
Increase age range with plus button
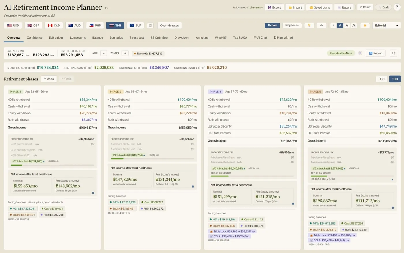pos(125,53)
